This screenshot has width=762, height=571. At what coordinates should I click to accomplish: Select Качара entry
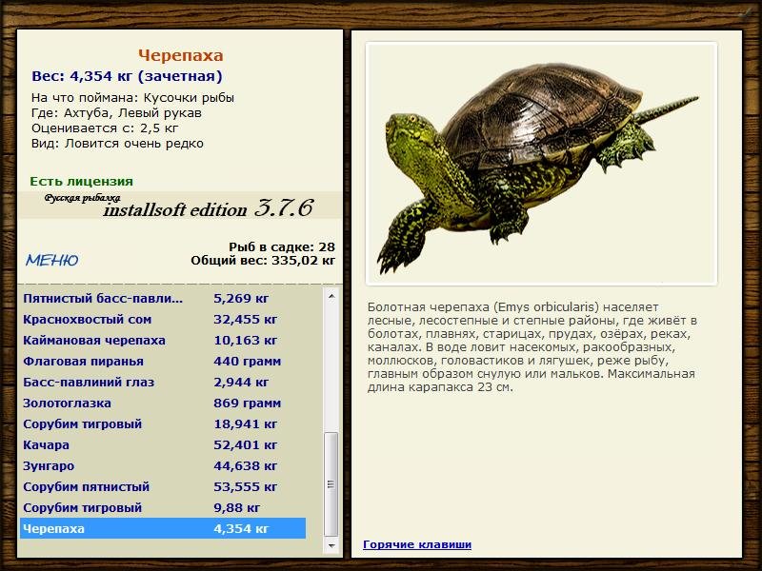(x=163, y=444)
